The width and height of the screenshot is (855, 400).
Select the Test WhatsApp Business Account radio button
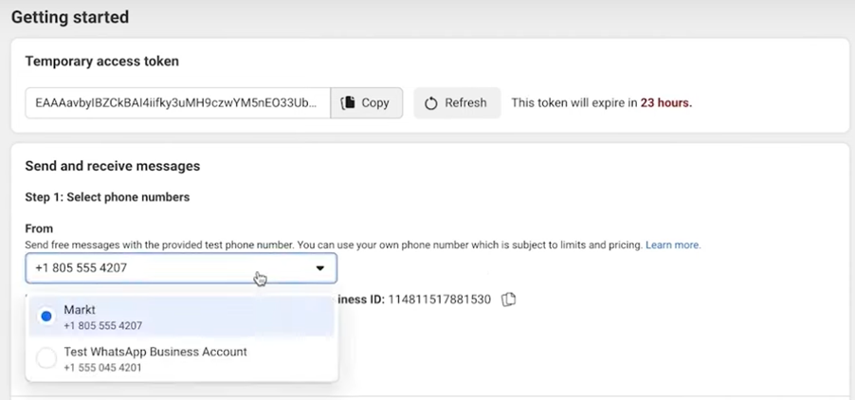[45, 358]
